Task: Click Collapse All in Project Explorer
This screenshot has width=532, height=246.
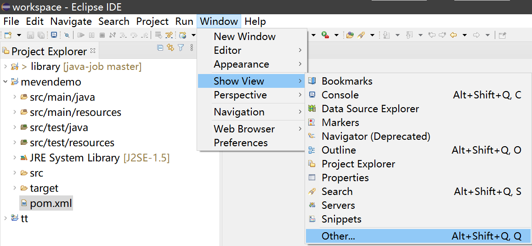Action: (160, 47)
